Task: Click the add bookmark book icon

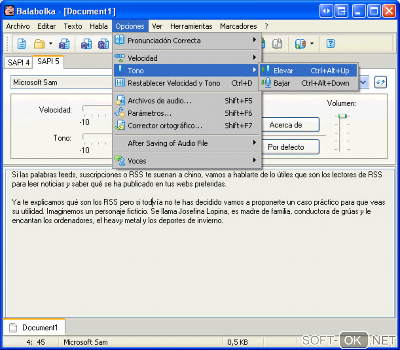Action: click(300, 44)
